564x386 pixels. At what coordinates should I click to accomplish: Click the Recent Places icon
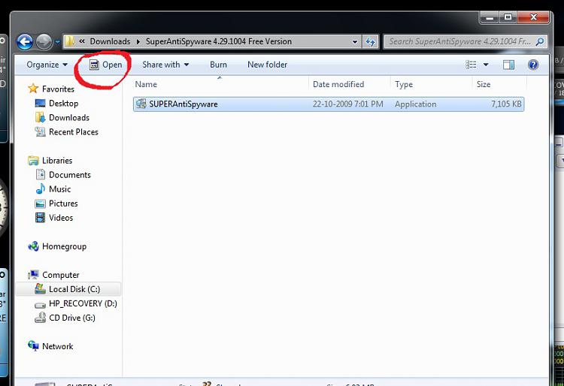(x=40, y=131)
